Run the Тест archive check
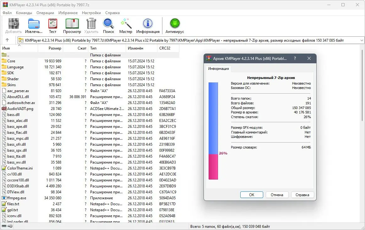 click(x=52, y=24)
